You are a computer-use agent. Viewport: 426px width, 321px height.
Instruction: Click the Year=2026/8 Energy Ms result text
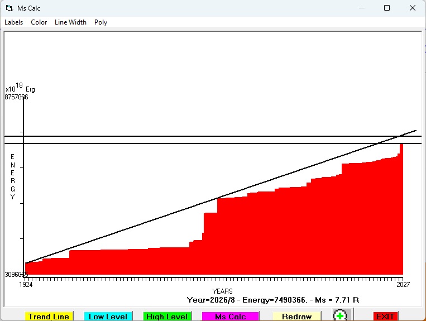tap(273, 300)
